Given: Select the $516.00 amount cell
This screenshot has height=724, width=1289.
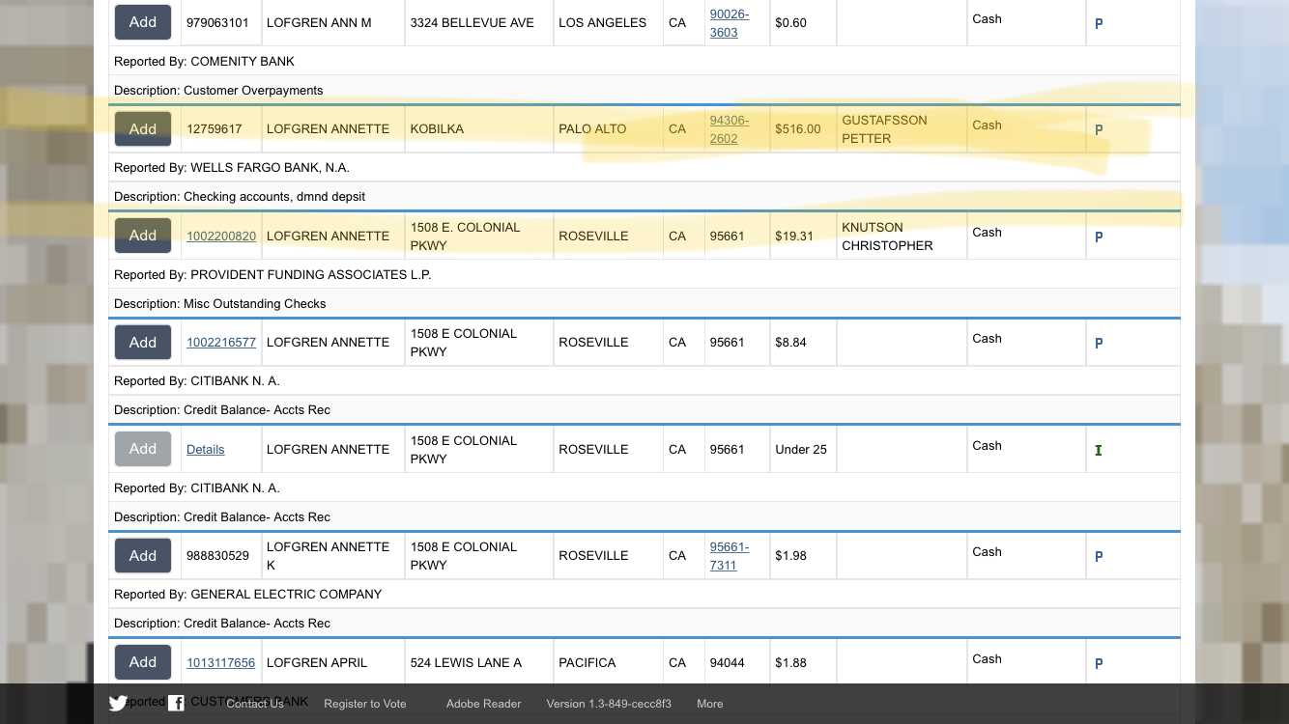Looking at the screenshot, I should pos(798,128).
